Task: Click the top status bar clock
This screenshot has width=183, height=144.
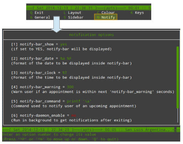Action: 84,8
